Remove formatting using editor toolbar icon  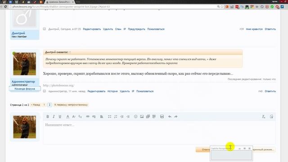click(264, 117)
